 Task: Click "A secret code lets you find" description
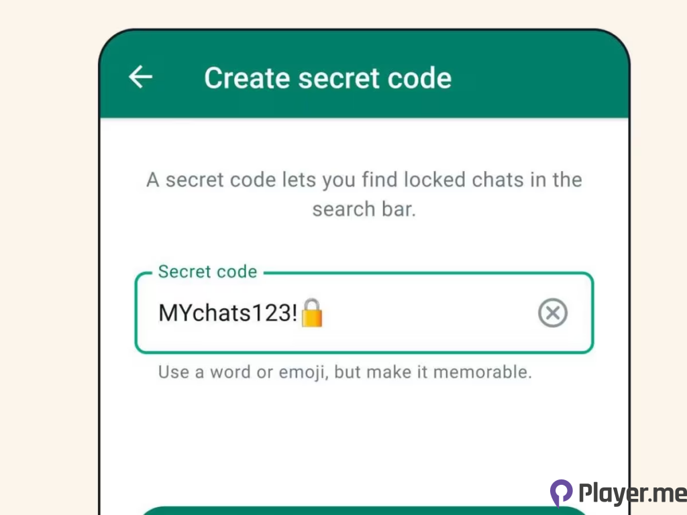pyautogui.click(x=273, y=180)
